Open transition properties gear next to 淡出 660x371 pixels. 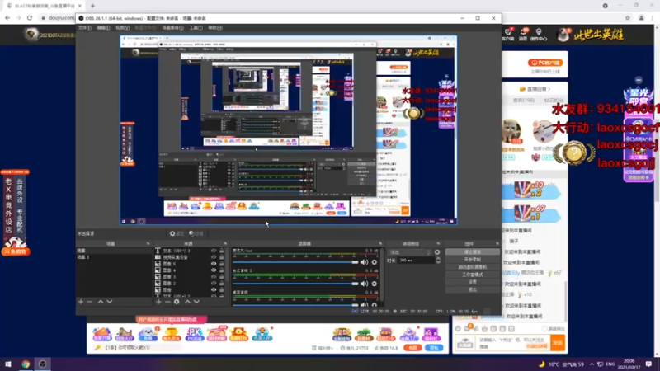click(x=437, y=252)
